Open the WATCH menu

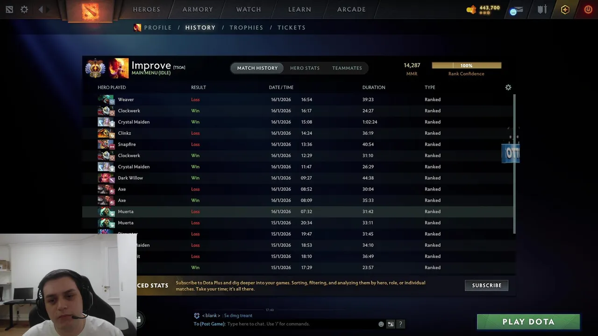249,9
